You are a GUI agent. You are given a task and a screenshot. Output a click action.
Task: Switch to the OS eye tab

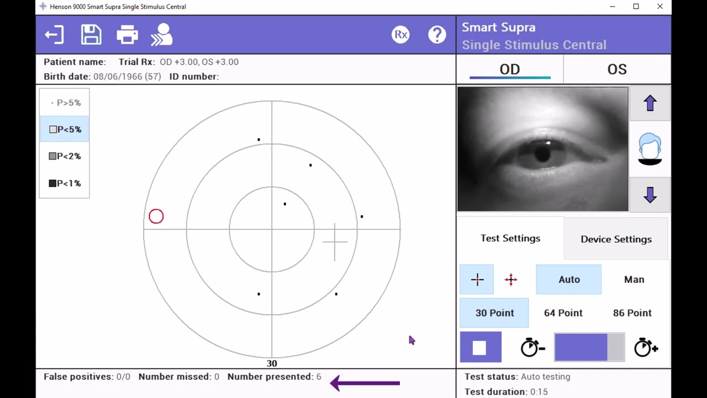[617, 70]
